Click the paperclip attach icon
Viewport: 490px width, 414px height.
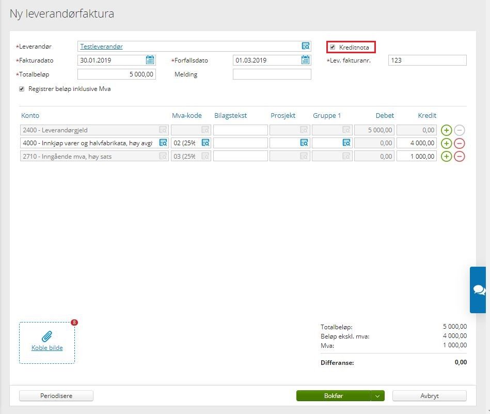pos(47,336)
